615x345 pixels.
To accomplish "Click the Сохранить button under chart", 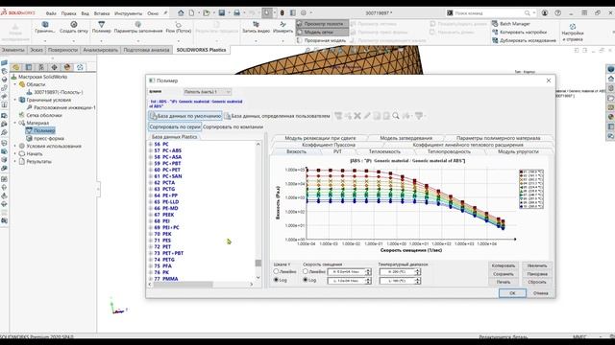I will (504, 274).
